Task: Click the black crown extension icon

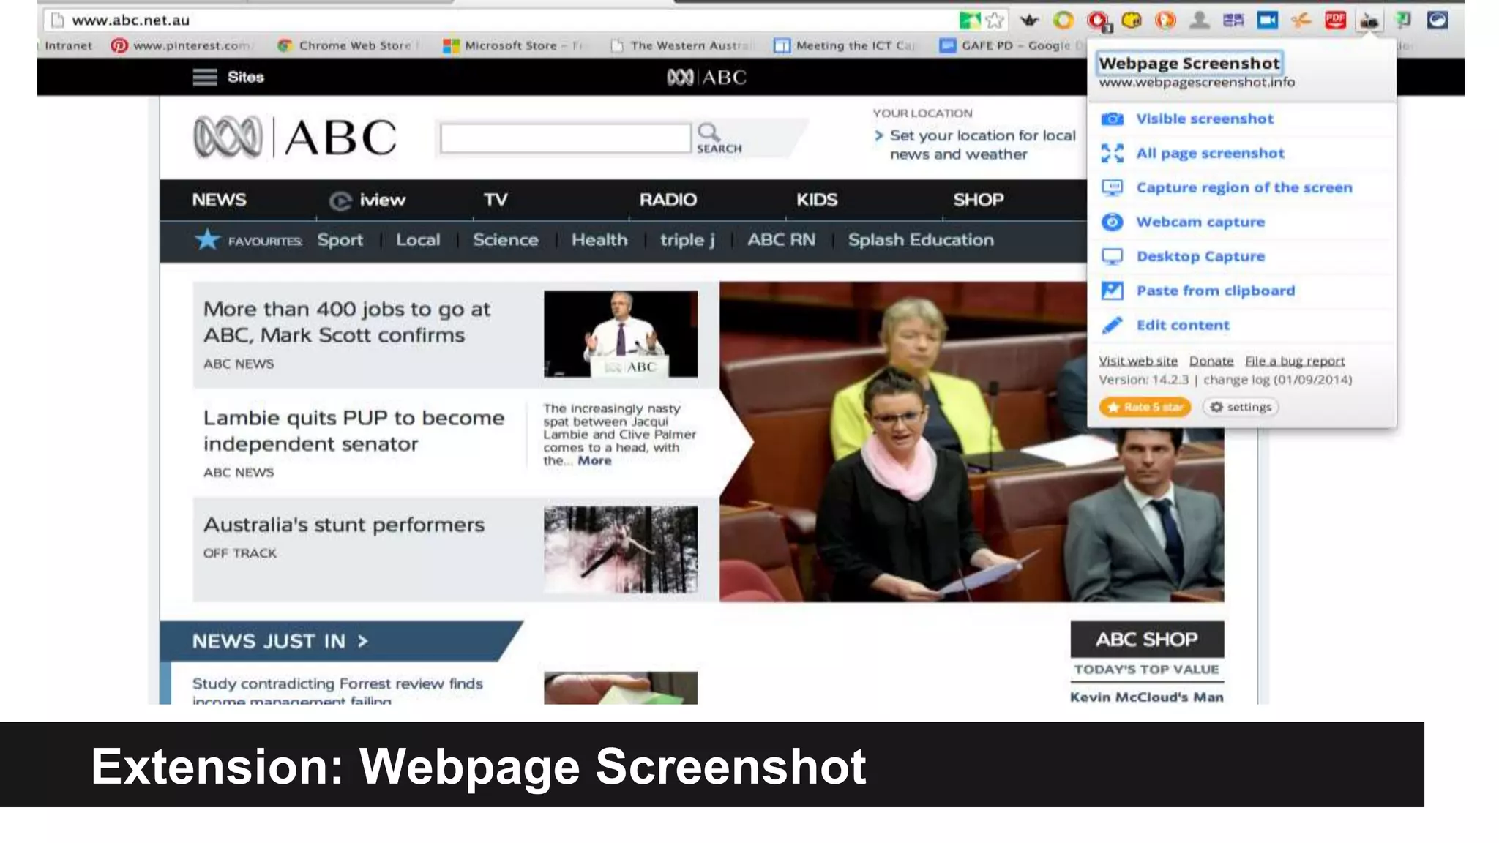Action: coord(1029,20)
